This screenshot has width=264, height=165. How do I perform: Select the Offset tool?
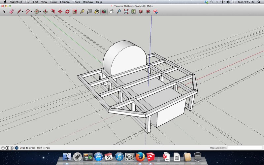(x=53, y=12)
